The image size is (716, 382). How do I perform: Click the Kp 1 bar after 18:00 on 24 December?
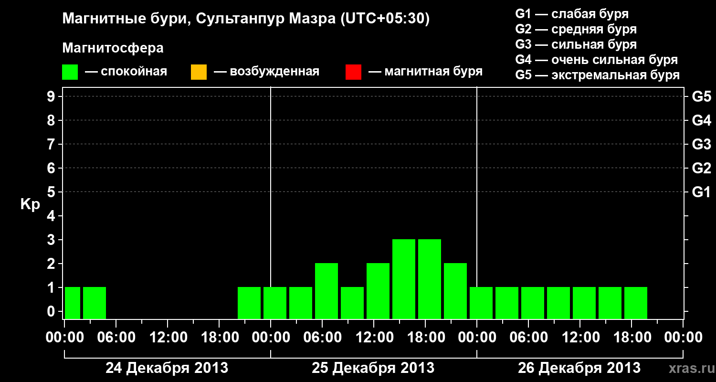point(249,303)
